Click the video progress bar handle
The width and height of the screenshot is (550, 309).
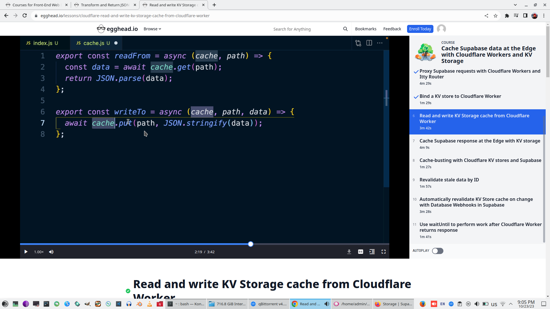point(251,244)
